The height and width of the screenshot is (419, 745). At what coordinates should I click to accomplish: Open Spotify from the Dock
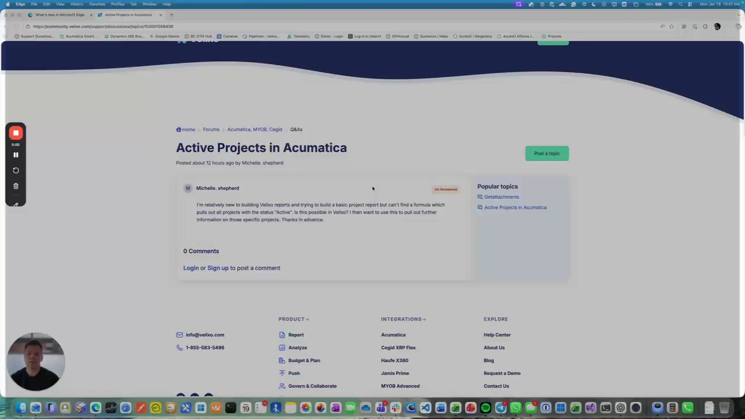pyautogui.click(x=485, y=408)
